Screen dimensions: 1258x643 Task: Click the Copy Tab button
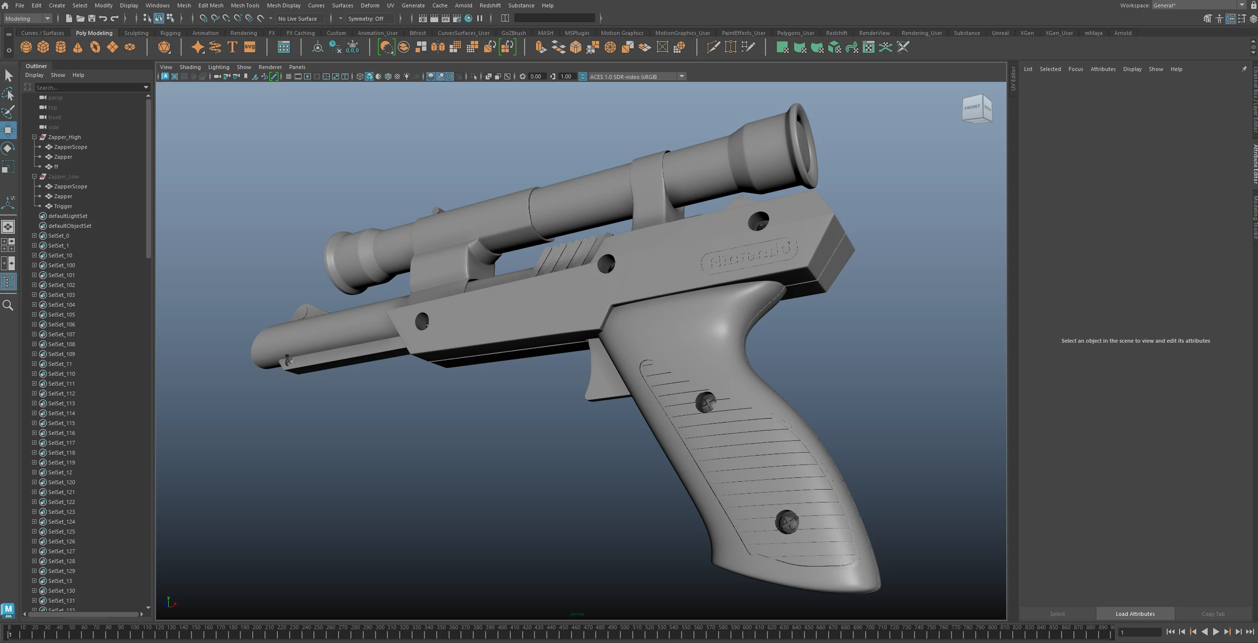1213,614
